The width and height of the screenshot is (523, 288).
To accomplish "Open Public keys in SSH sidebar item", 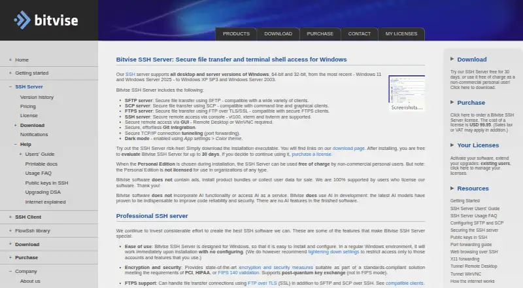I will [x=46, y=183].
